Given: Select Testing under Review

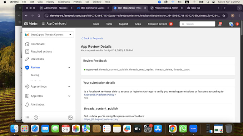Looking at the screenshot, I should tap(35, 75).
